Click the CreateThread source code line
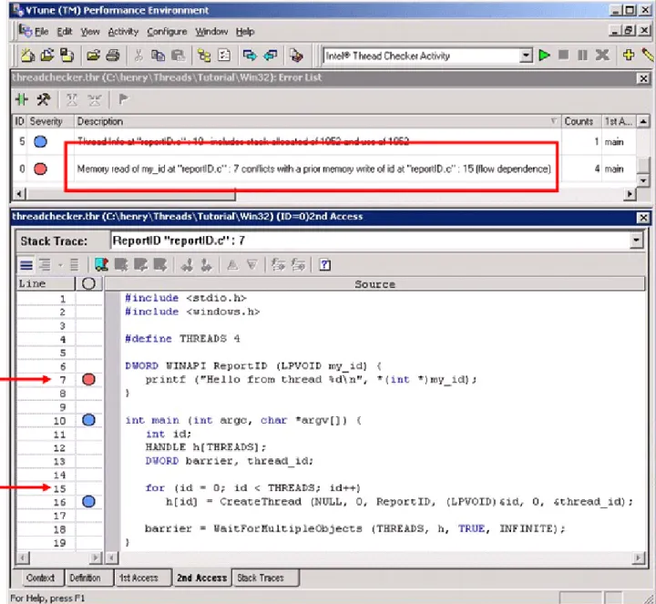656x604 pixels. pyautogui.click(x=399, y=502)
